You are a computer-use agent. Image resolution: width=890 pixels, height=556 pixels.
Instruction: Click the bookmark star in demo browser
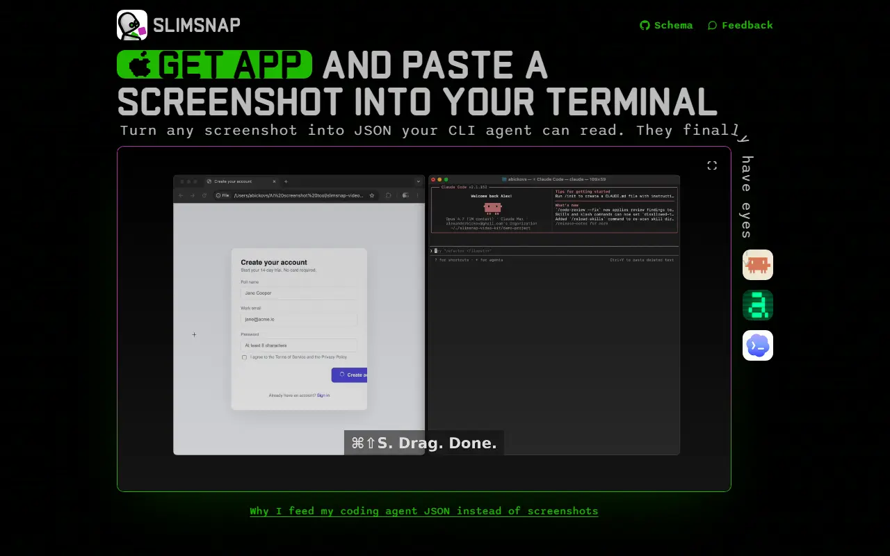pyautogui.click(x=372, y=195)
